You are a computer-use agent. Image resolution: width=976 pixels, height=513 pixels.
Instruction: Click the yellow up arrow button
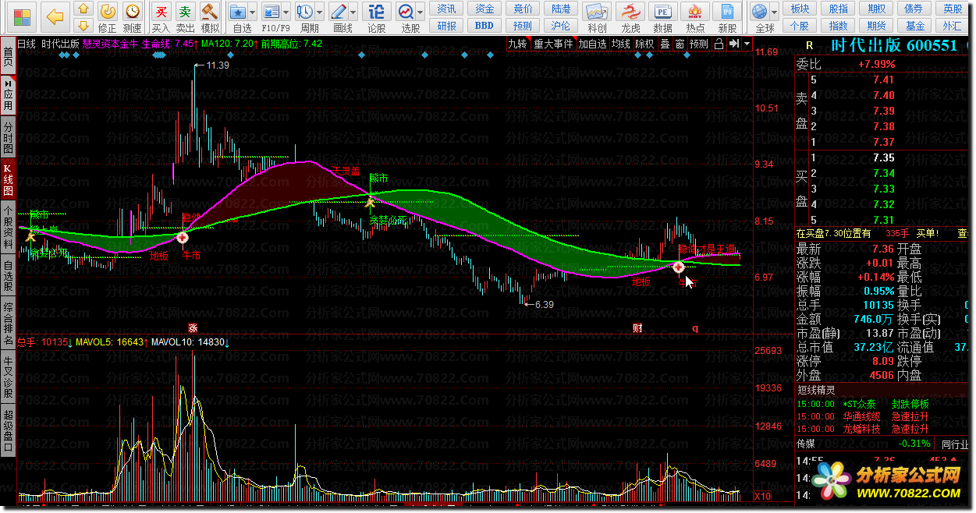point(84,9)
